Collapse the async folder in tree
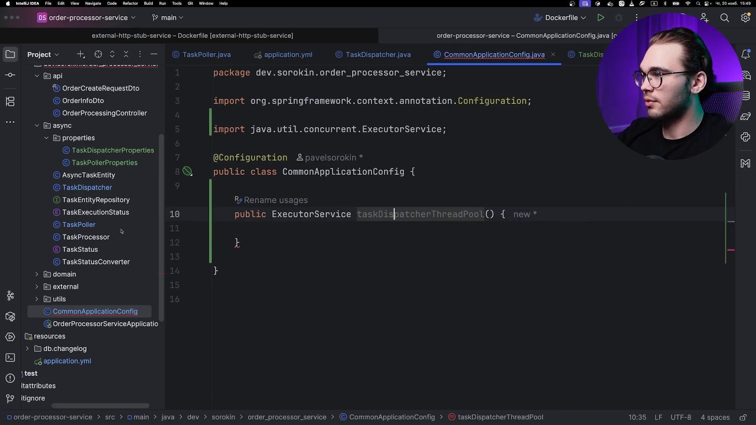 (37, 126)
